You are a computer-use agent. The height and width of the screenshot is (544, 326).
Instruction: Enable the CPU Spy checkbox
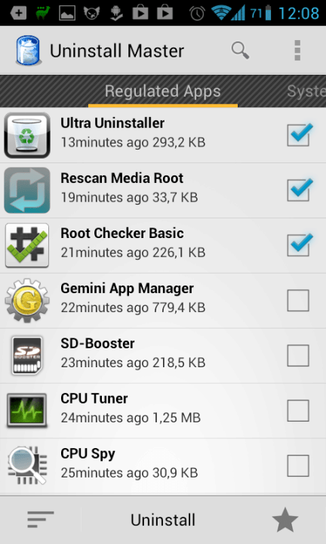(298, 465)
